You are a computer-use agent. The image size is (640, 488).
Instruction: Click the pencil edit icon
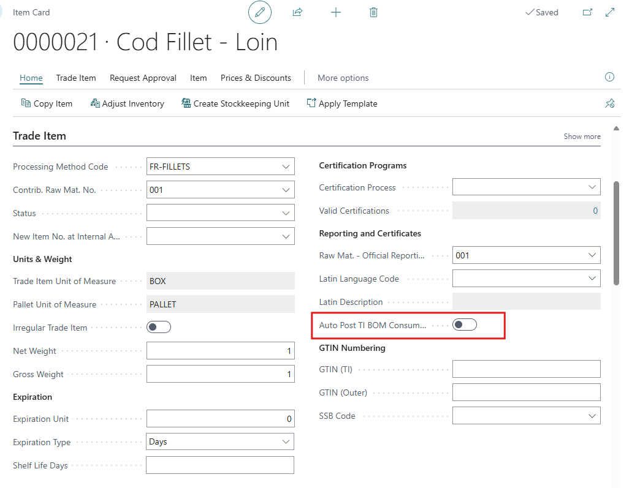[259, 13]
